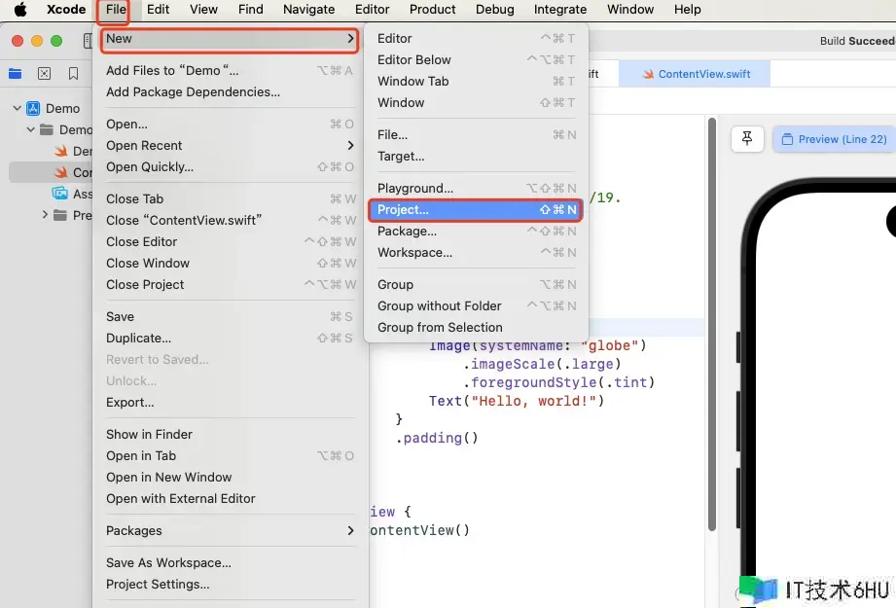Choose Editor Below in New submenu
This screenshot has width=896, height=608.
[476, 60]
